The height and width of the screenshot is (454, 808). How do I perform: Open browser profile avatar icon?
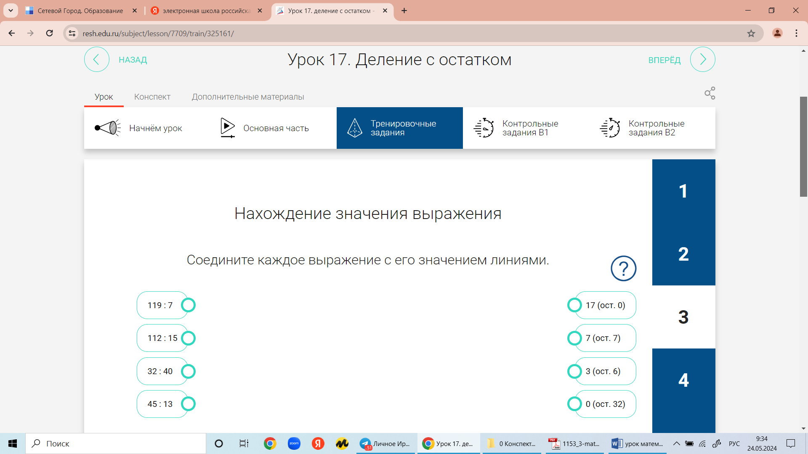tap(777, 33)
